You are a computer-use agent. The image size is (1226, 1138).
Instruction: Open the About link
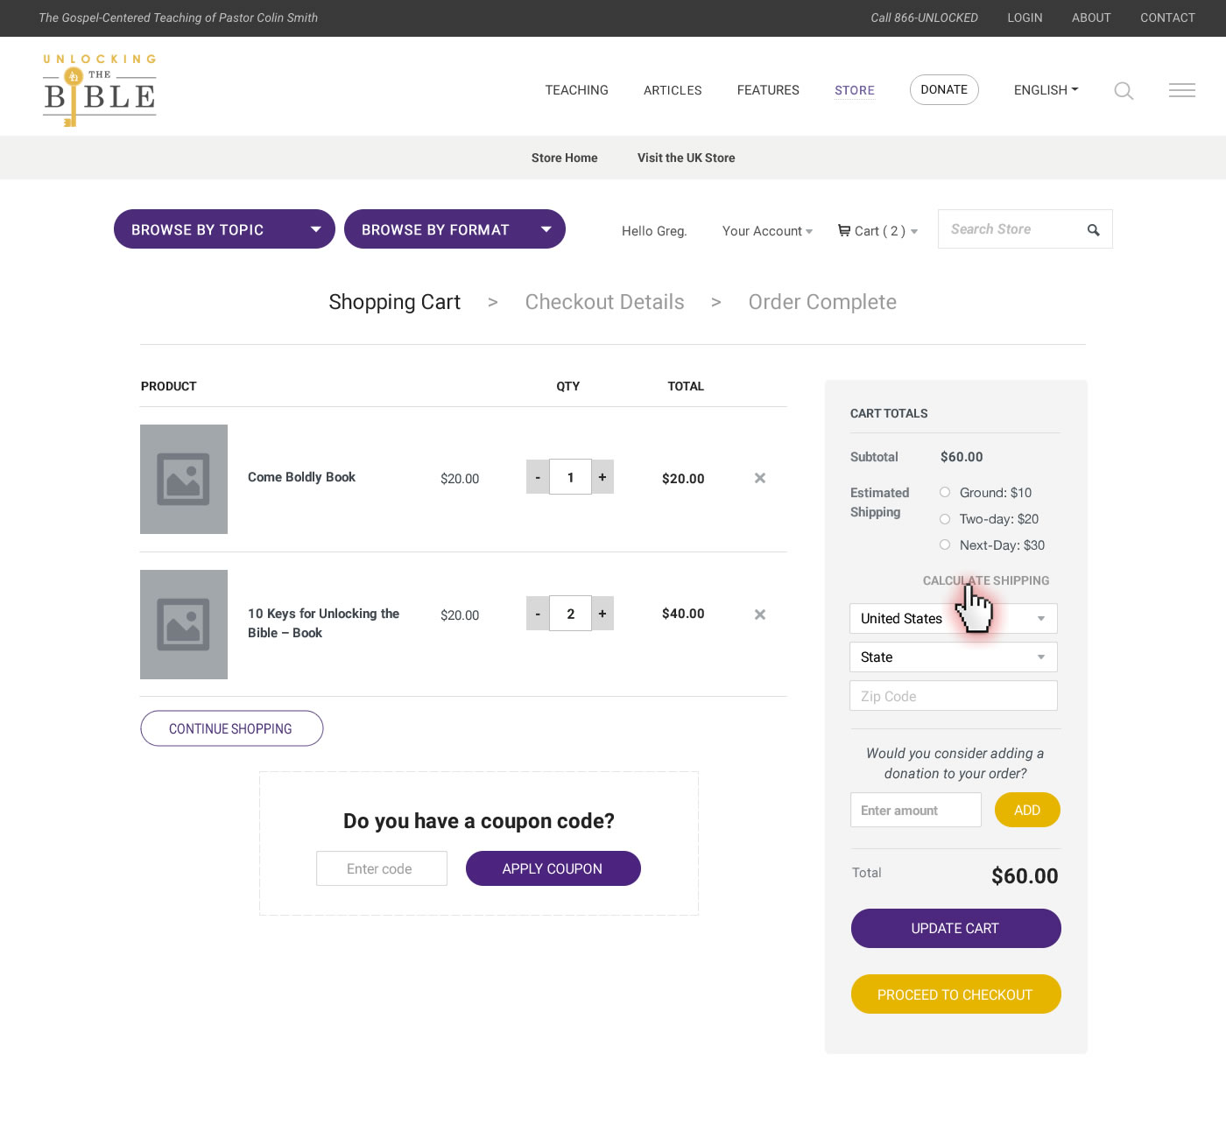coord(1091,18)
